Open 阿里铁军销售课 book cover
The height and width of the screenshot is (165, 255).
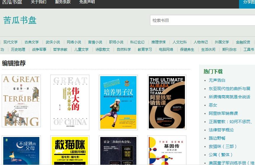[167, 102]
